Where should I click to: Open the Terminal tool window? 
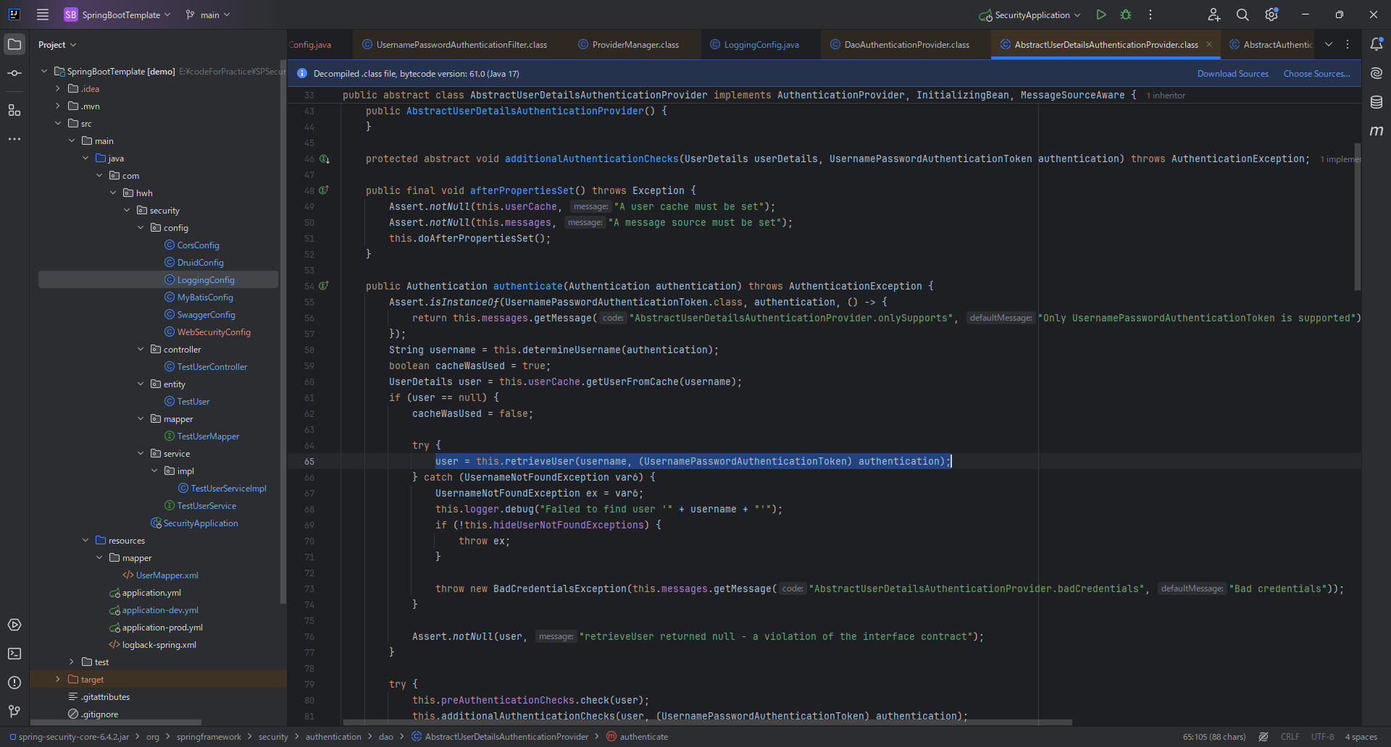[14, 654]
